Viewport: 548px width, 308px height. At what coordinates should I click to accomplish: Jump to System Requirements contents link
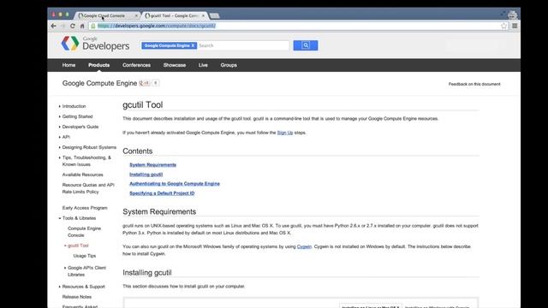(152, 165)
